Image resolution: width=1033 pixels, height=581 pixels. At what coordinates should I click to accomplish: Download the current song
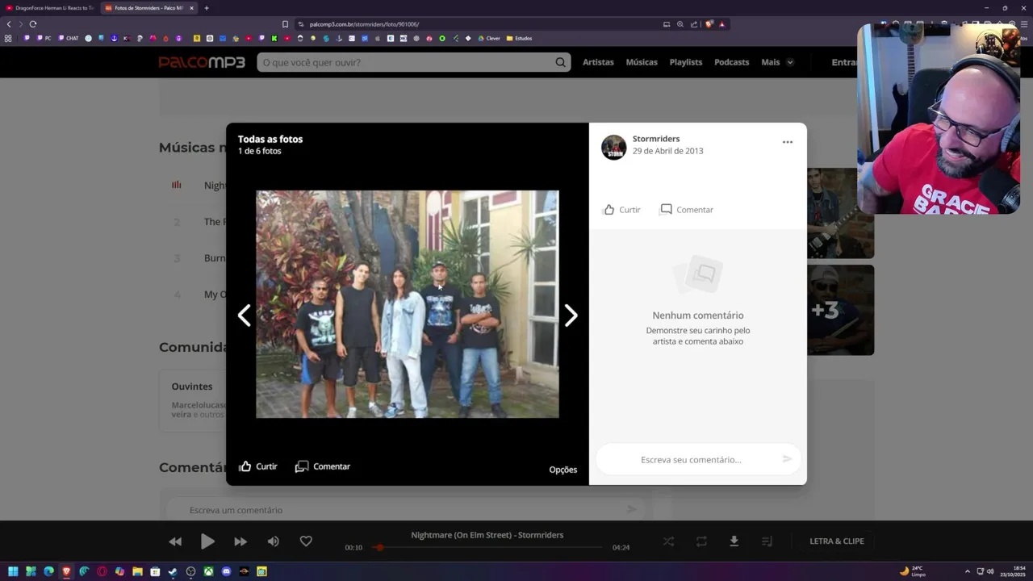[x=734, y=541]
